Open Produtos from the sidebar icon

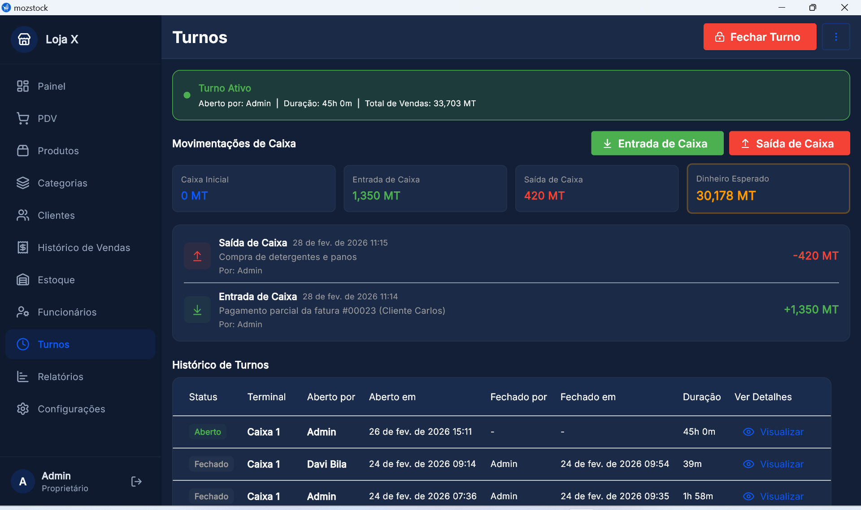pyautogui.click(x=23, y=151)
